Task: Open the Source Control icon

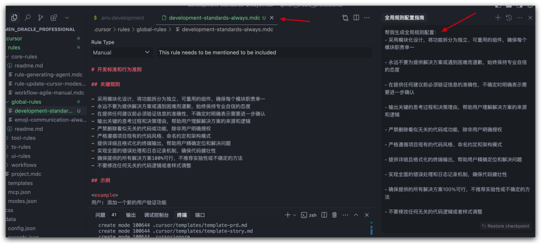Action: [41, 17]
